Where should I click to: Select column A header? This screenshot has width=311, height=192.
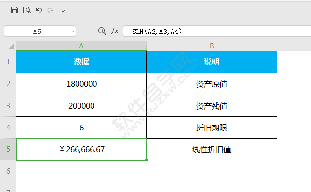(81, 46)
